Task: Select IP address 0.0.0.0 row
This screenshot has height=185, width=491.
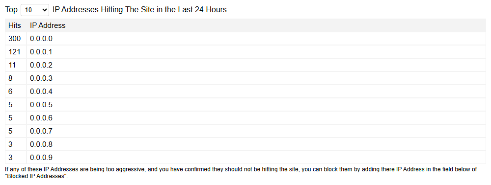Action: 245,39
